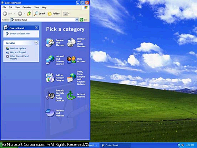
Task: Click the Sounds, Speech, and Audio Devices label
Action: [x=60, y=95]
